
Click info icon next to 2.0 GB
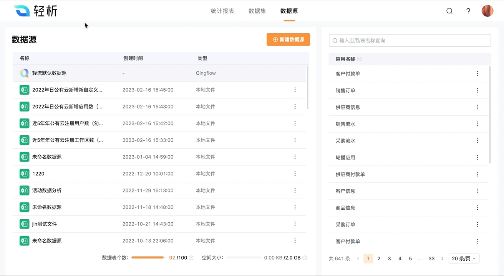click(x=305, y=258)
